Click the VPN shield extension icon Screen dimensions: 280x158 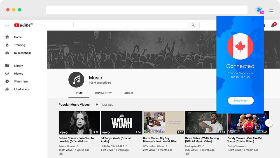(x=259, y=10)
